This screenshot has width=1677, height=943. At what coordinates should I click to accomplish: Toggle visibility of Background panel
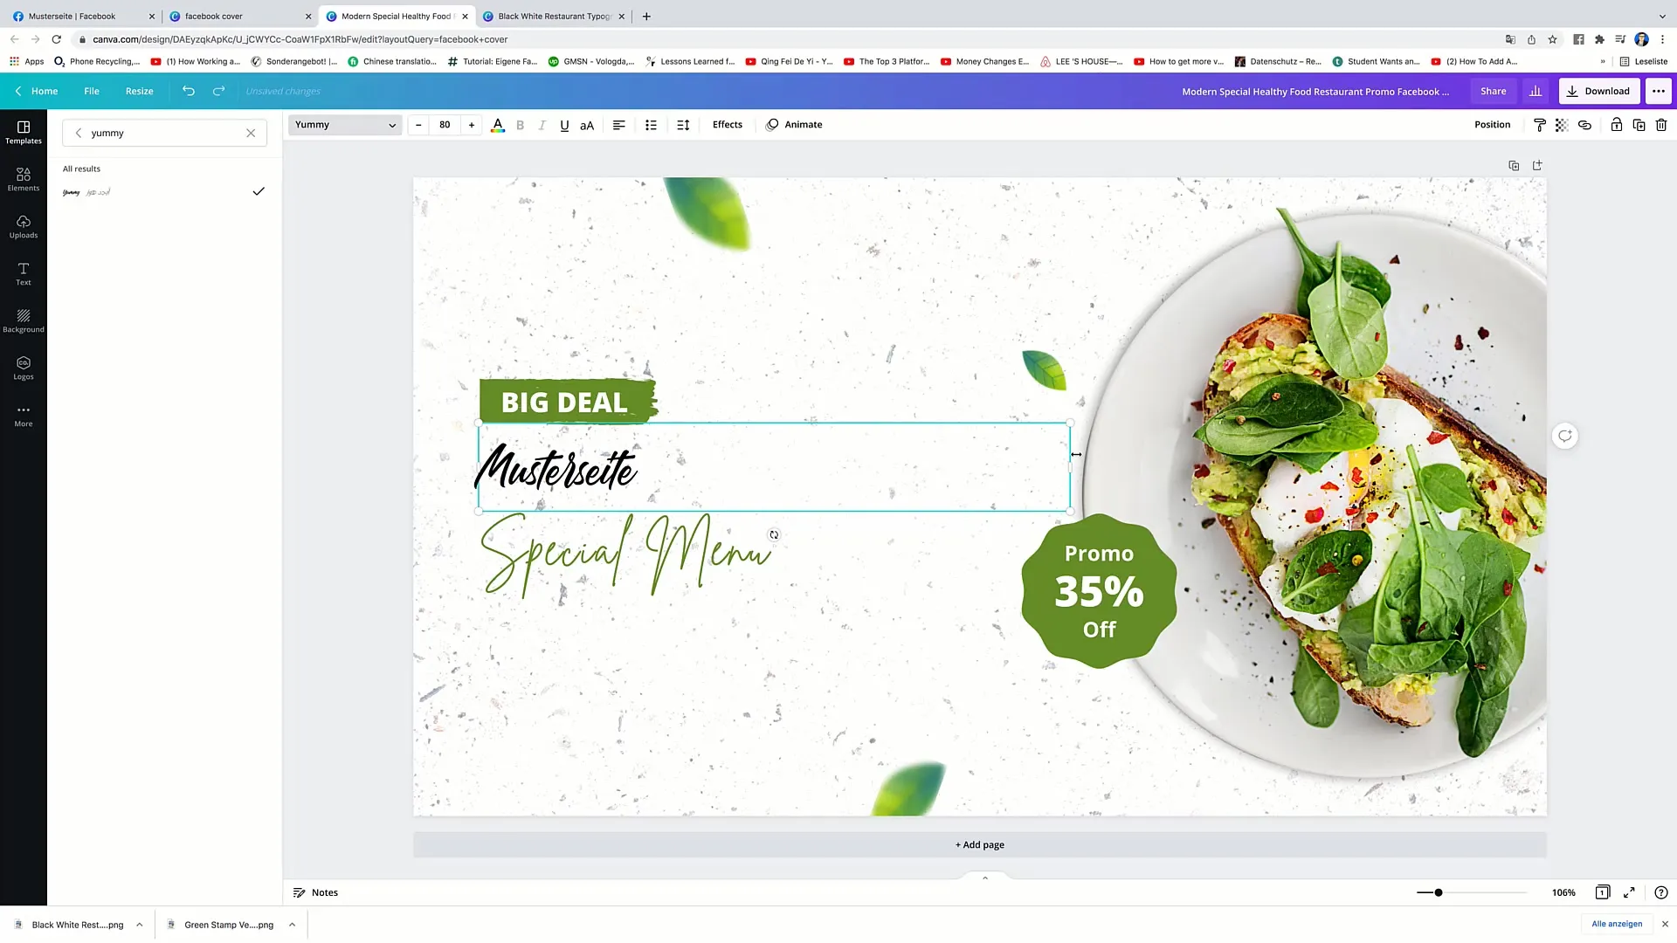tap(23, 321)
